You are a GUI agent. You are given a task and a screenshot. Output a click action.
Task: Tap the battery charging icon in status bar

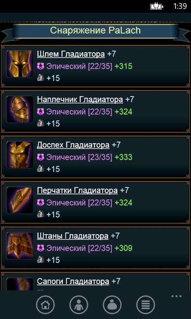157,6
